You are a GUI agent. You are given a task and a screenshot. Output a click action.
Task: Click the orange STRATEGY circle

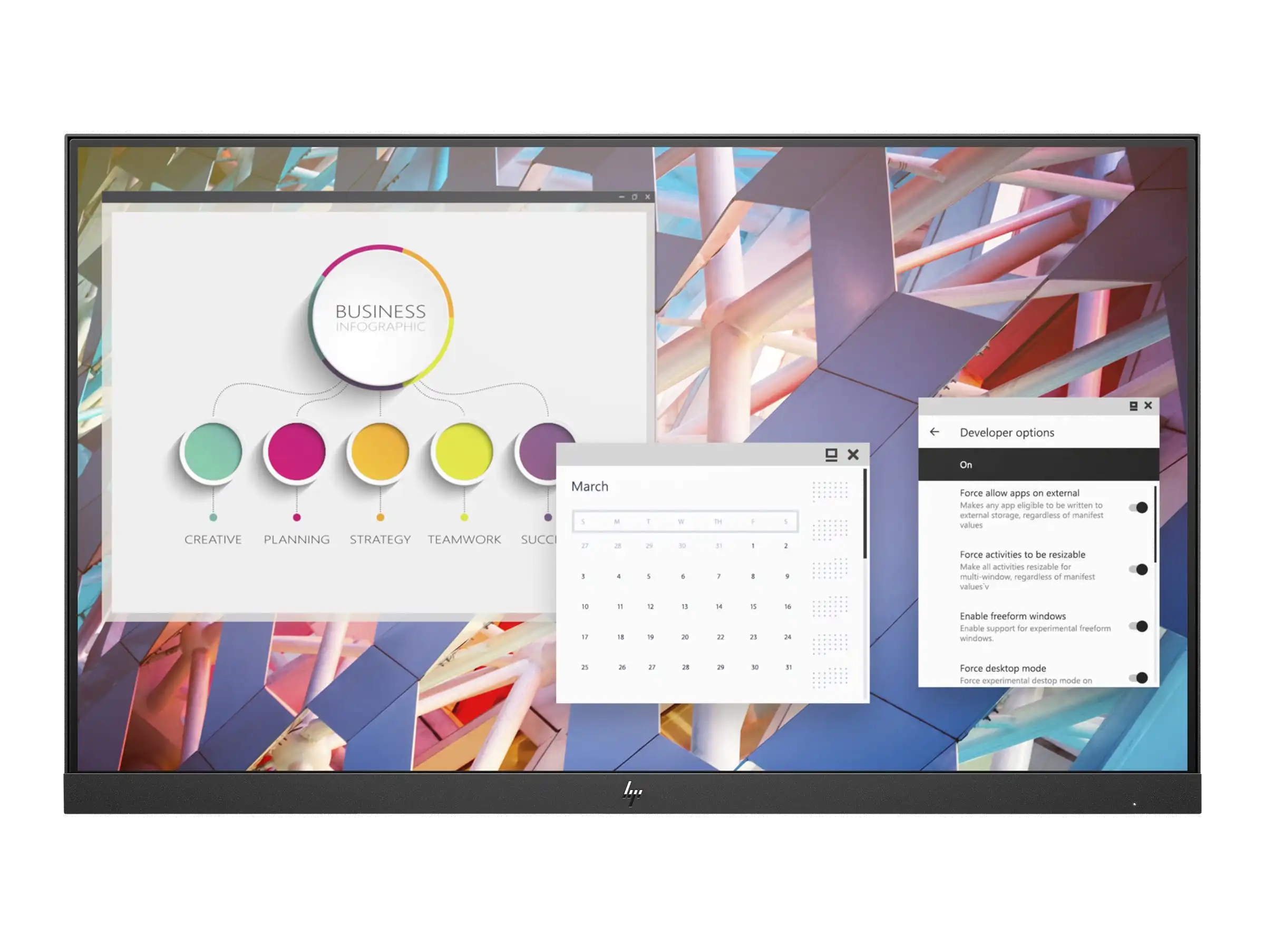coord(379,452)
